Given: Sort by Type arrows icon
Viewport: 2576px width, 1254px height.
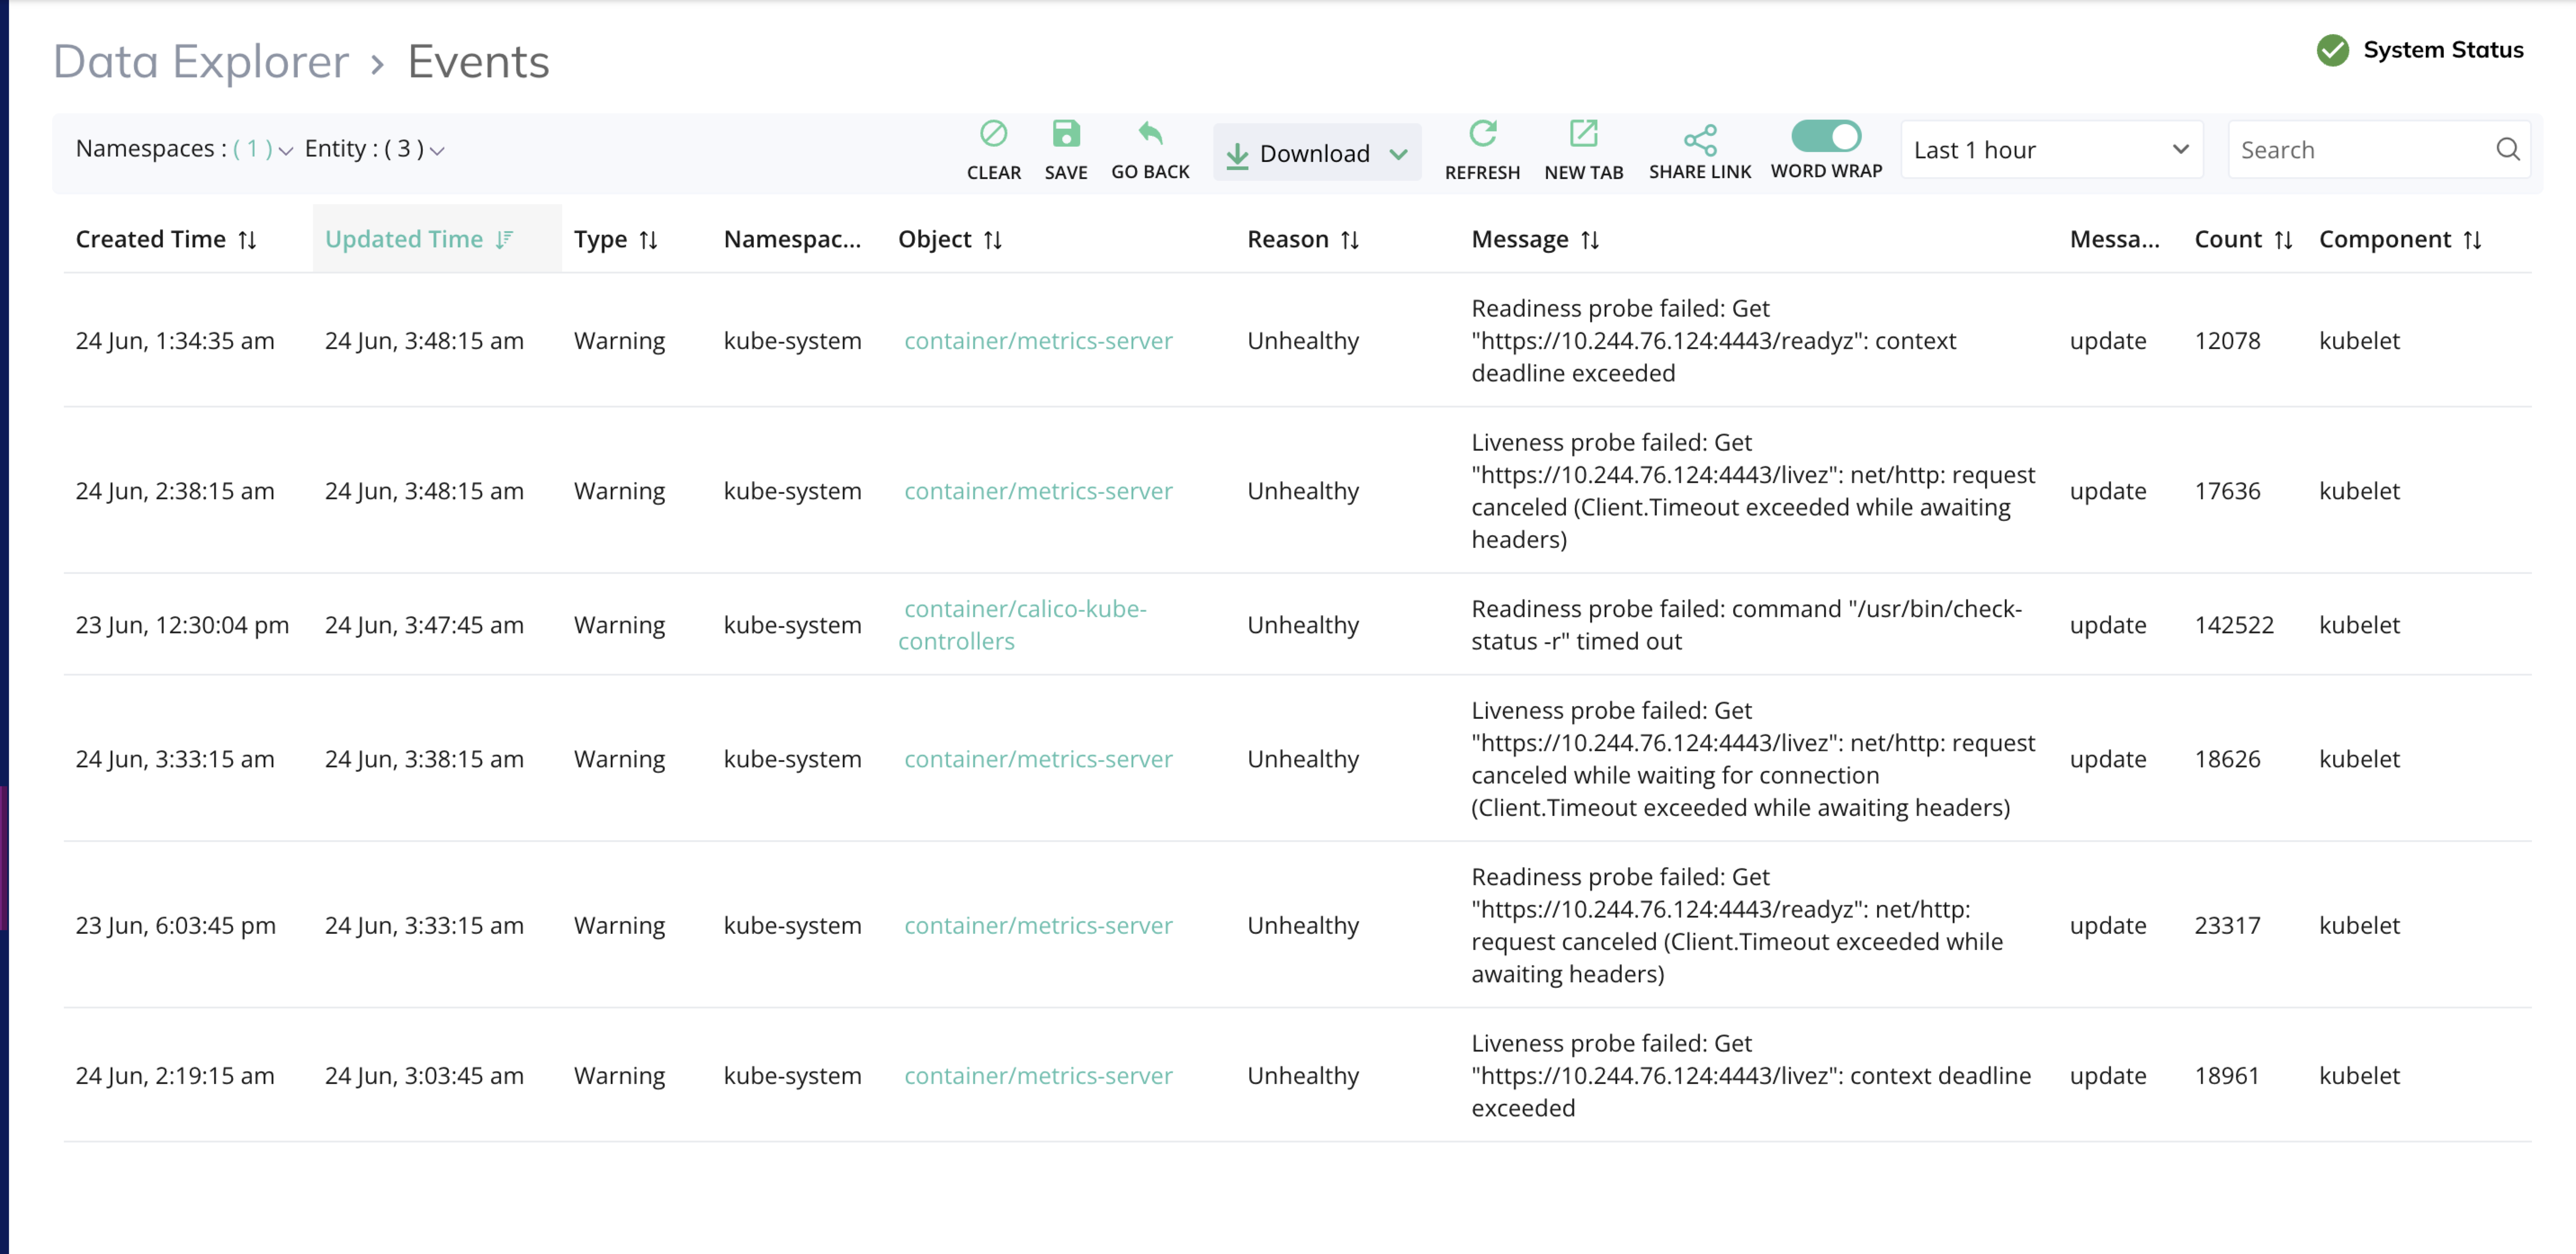Looking at the screenshot, I should point(648,240).
